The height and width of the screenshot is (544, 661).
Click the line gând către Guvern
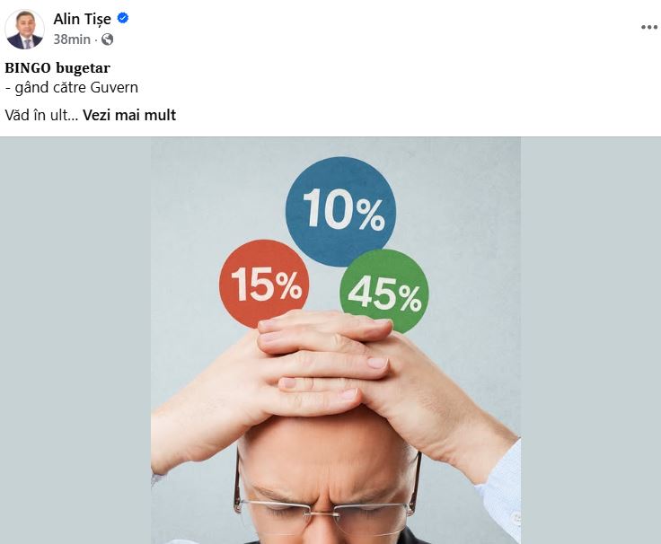(x=72, y=88)
